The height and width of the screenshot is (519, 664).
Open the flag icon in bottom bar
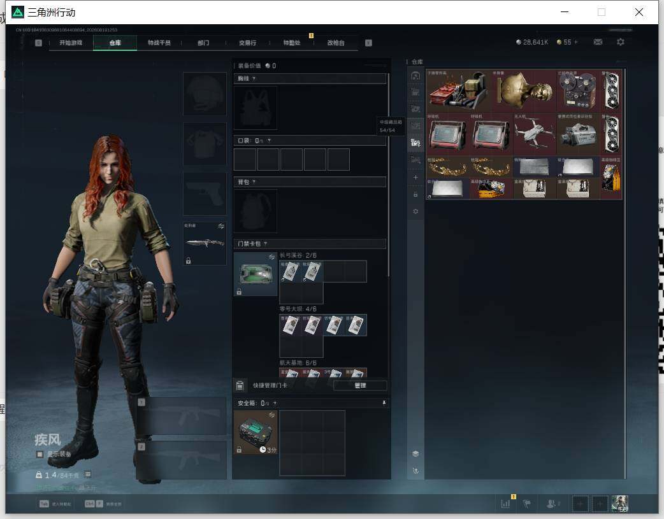point(527,504)
